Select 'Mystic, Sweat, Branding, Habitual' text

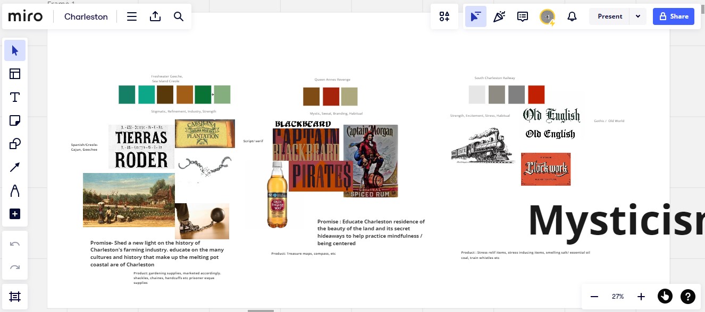[x=336, y=114]
